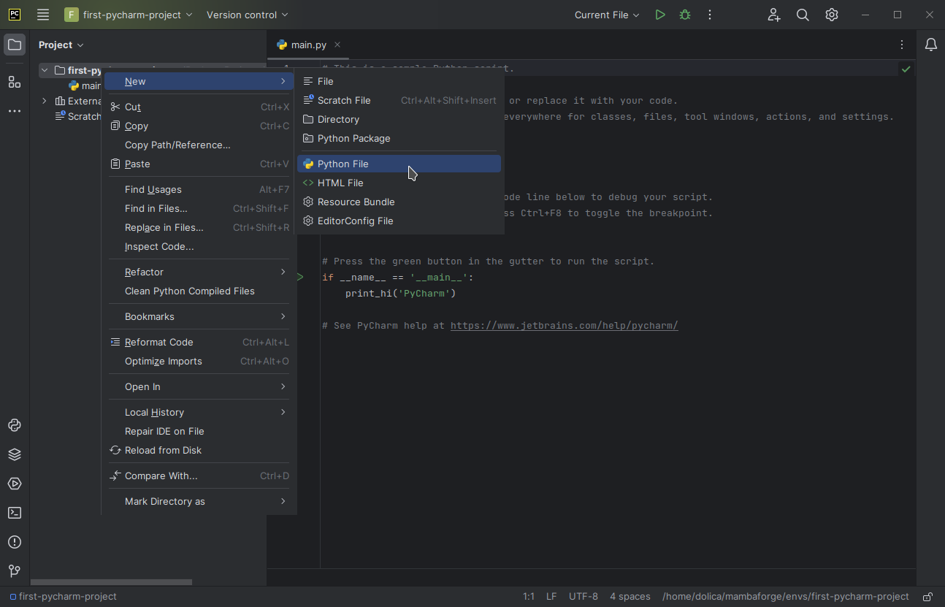The image size is (945, 607).
Task: Open IDE settings gear icon
Action: tap(832, 15)
